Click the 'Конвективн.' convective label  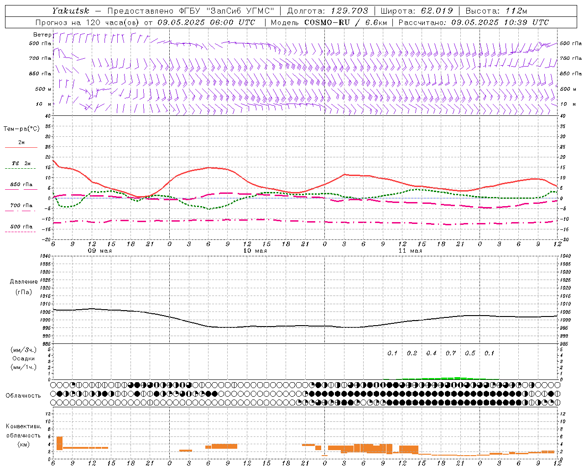click(23, 426)
